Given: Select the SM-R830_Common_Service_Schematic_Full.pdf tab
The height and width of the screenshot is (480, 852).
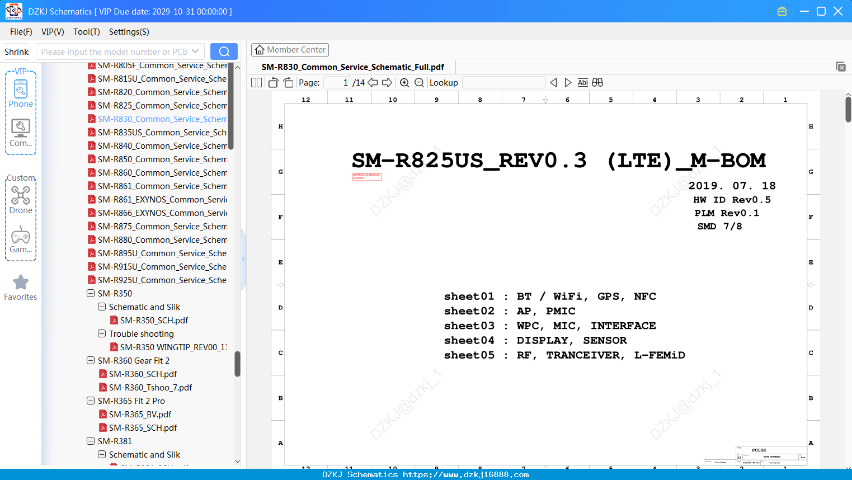Looking at the screenshot, I should [353, 67].
